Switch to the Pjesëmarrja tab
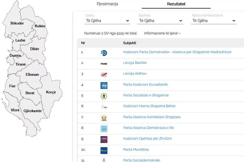This screenshot has width=244, height=162. click(x=107, y=4)
